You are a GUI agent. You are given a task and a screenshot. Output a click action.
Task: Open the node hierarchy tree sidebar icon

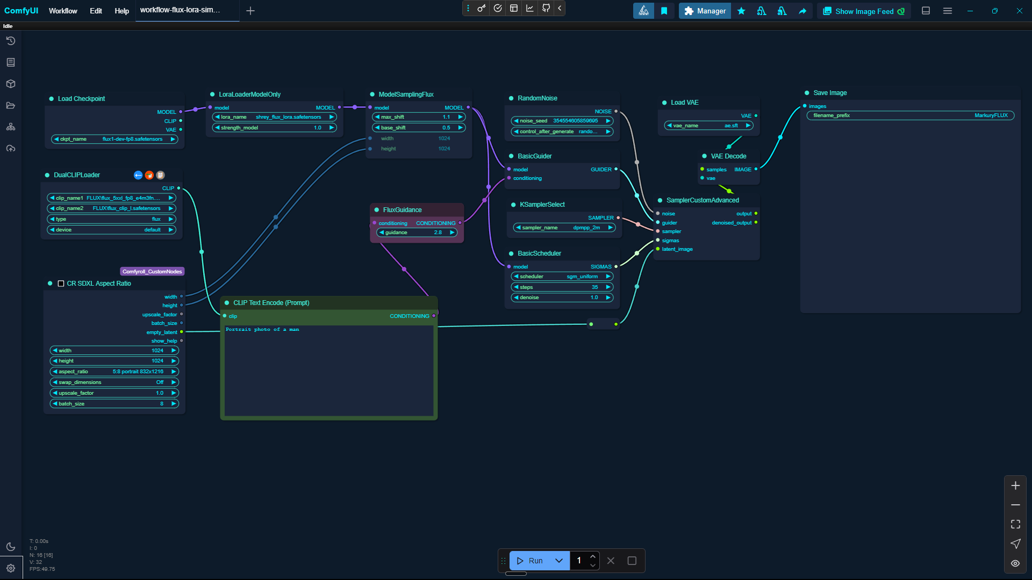tap(11, 127)
